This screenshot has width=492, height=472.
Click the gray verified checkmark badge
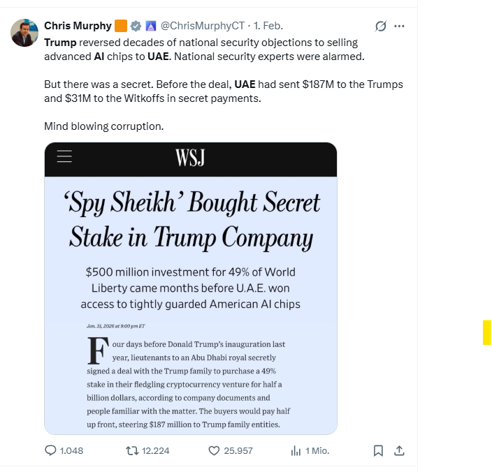pos(136,26)
